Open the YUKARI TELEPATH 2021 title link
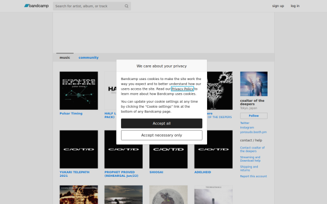 75,174
